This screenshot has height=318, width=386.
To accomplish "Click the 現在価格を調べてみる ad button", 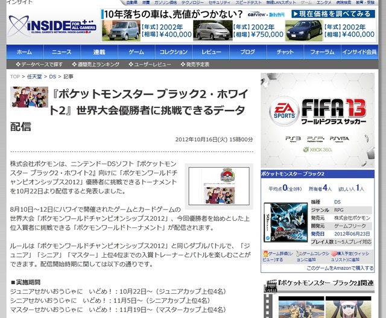I will pyautogui.click(x=333, y=14).
